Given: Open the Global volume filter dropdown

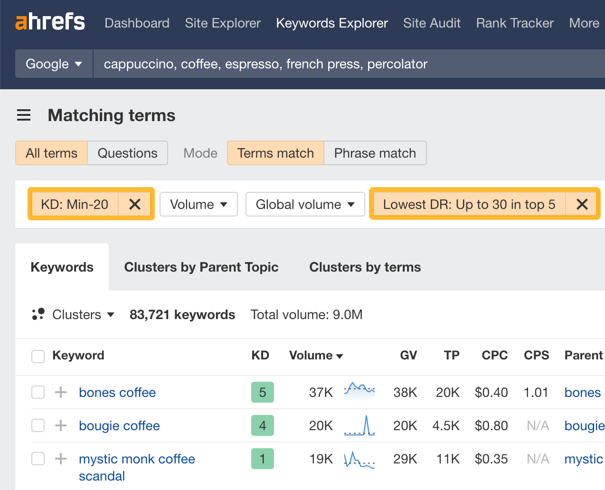Looking at the screenshot, I should pyautogui.click(x=305, y=204).
